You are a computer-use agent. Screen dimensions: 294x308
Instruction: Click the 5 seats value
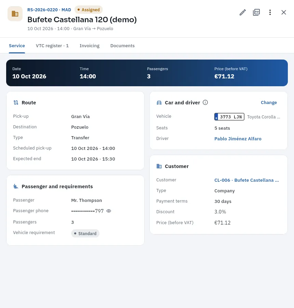pyautogui.click(x=222, y=128)
